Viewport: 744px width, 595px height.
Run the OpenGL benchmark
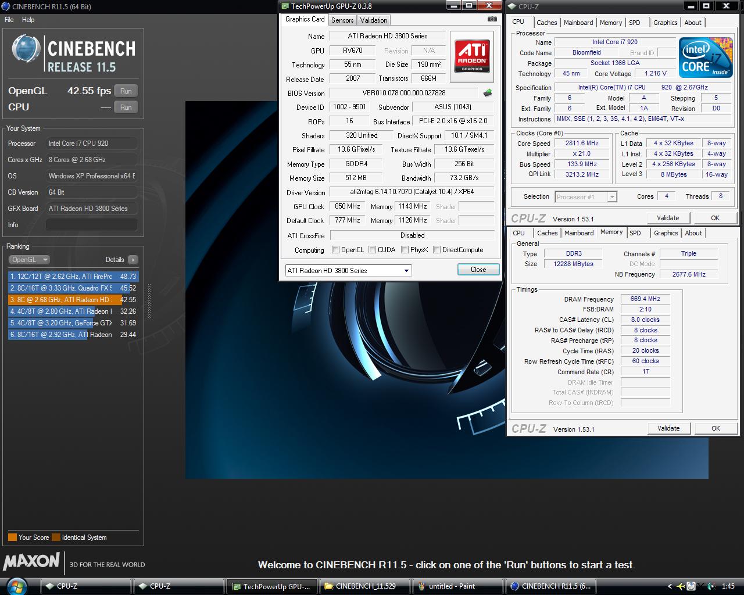pos(126,91)
